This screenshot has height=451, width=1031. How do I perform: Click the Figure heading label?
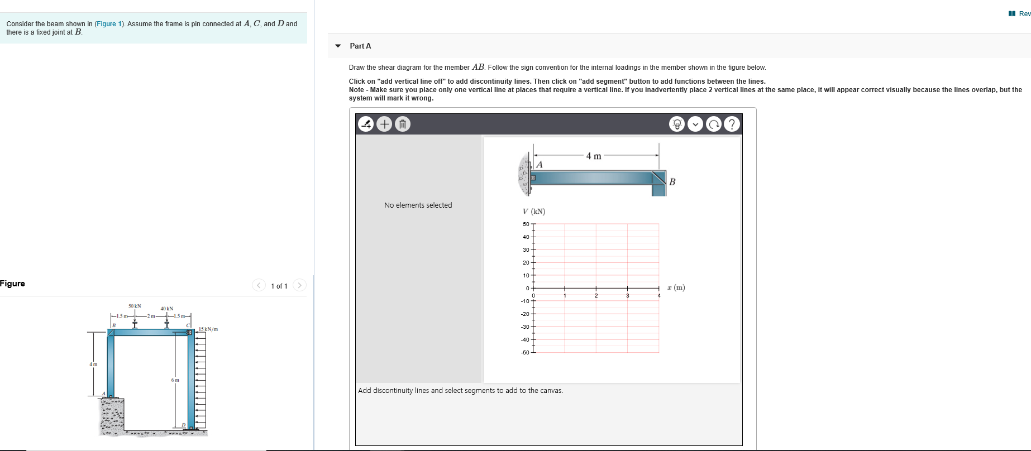pos(12,284)
